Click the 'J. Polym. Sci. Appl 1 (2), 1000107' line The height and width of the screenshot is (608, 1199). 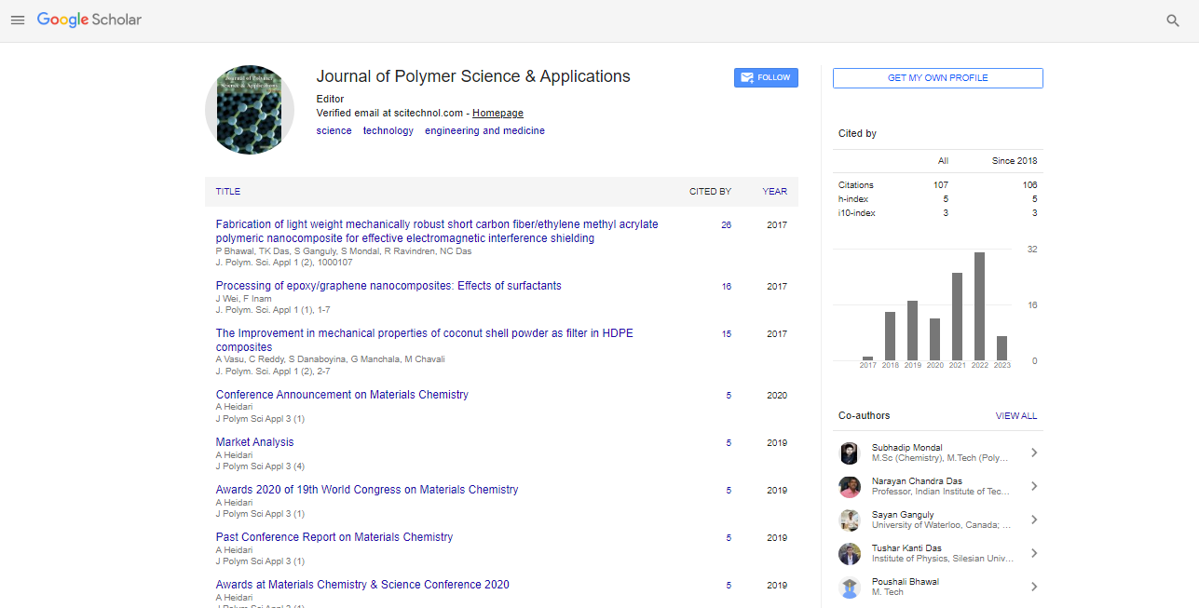pyautogui.click(x=284, y=263)
